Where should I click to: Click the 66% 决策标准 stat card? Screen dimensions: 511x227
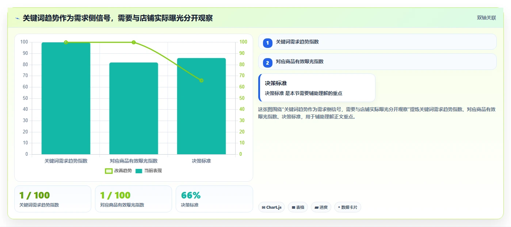pyautogui.click(x=214, y=199)
